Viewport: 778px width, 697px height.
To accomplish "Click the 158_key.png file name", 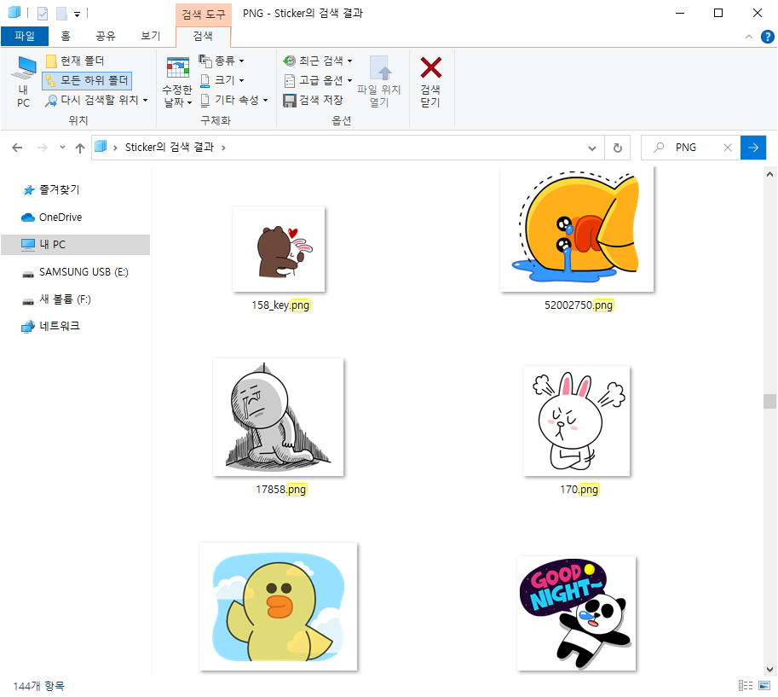I will coord(281,305).
